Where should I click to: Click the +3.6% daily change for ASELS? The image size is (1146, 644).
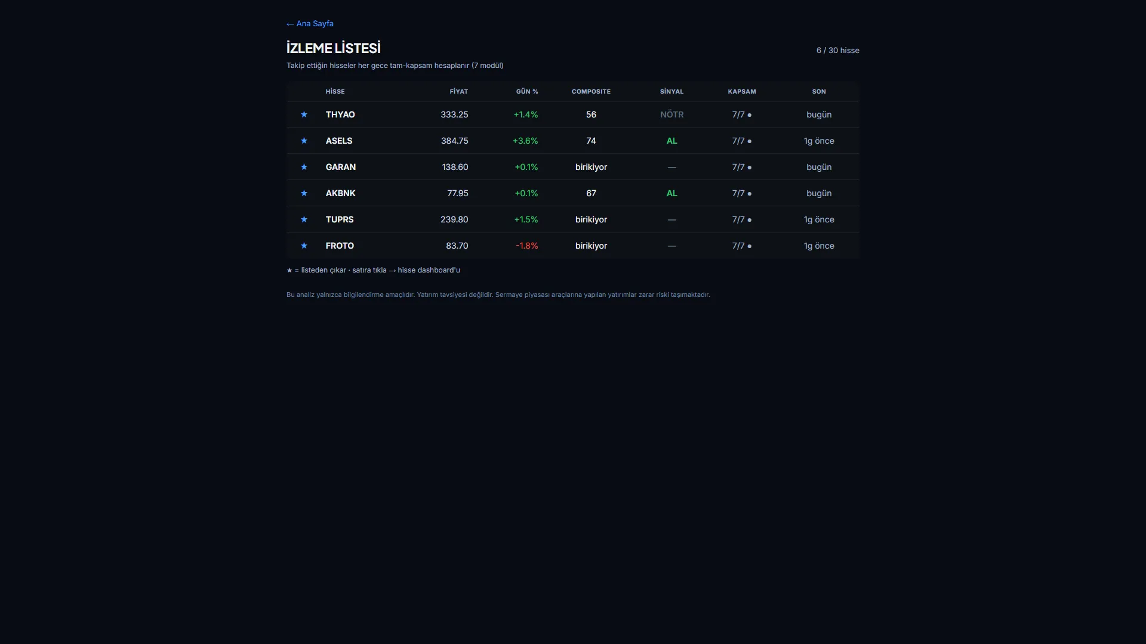[x=525, y=141]
